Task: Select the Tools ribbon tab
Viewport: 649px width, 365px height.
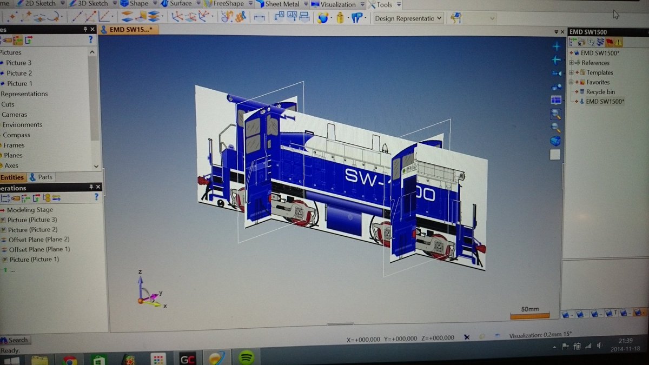Action: coord(383,4)
